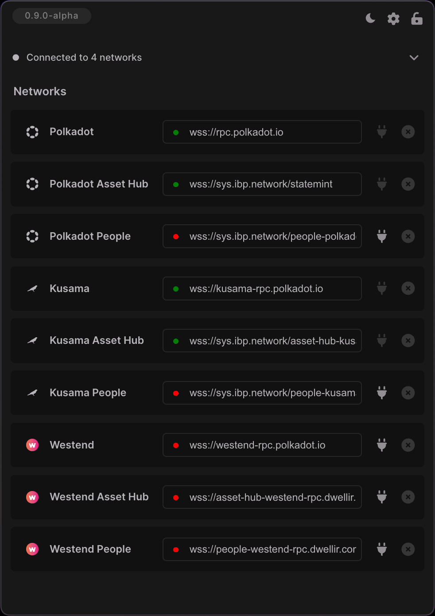The height and width of the screenshot is (616, 435).
Task: Select the wss://kusama-rpc.polkadot.io endpoint field
Action: 262,289
